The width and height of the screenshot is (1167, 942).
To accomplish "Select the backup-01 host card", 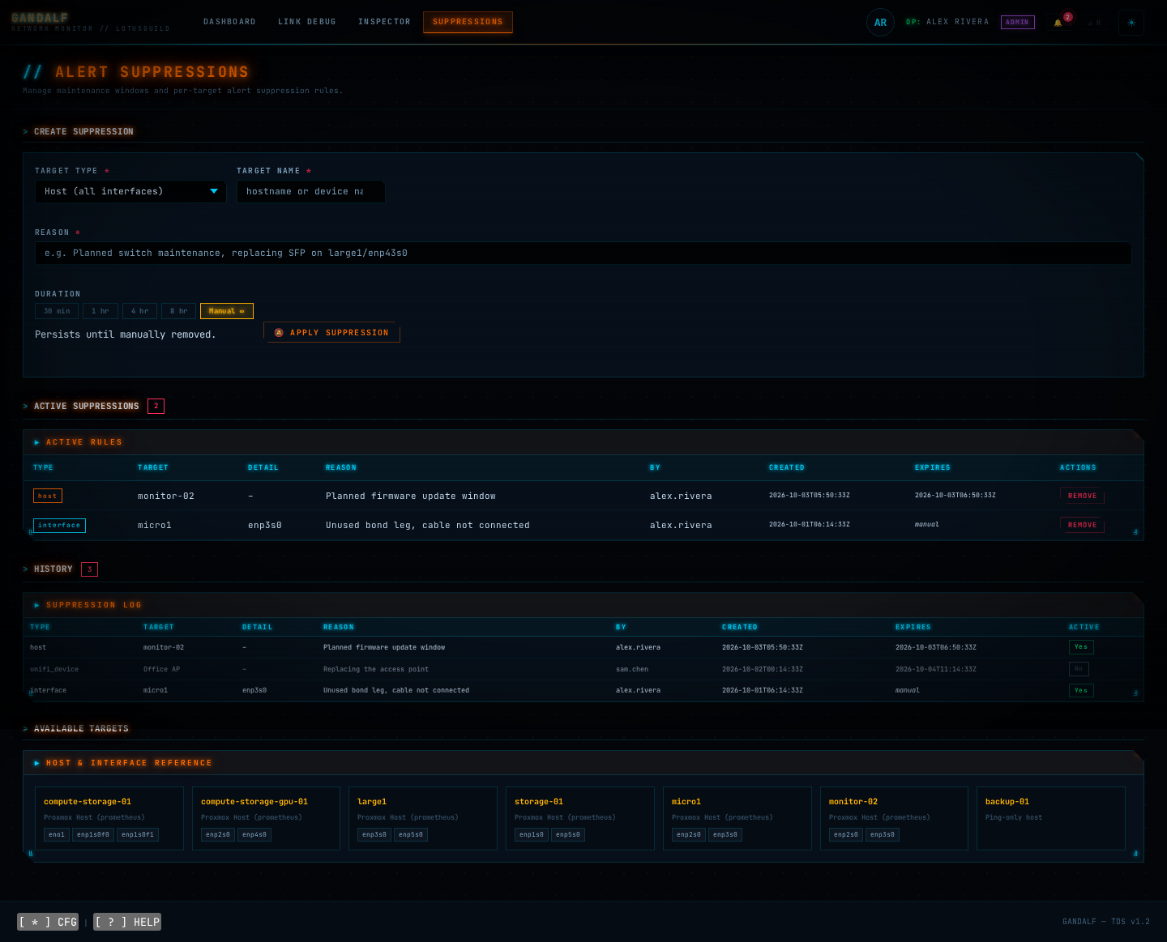I will point(1051,818).
